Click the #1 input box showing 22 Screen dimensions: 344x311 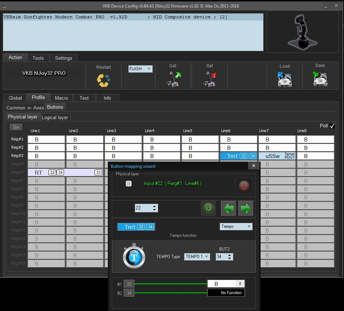129,284
